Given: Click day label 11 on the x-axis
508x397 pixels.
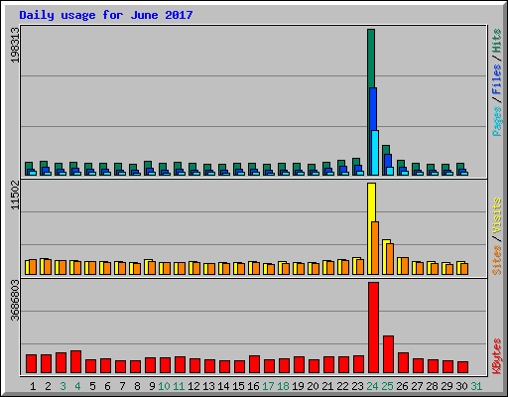Looking at the screenshot, I should point(179,386).
